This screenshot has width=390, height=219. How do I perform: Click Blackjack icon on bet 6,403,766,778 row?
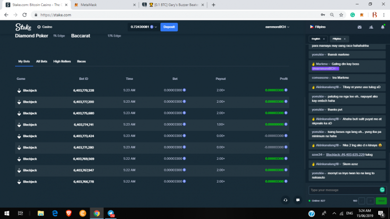[19, 182]
